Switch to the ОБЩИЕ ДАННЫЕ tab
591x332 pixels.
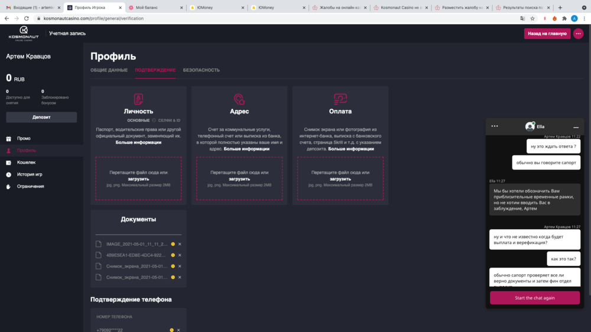coord(109,70)
